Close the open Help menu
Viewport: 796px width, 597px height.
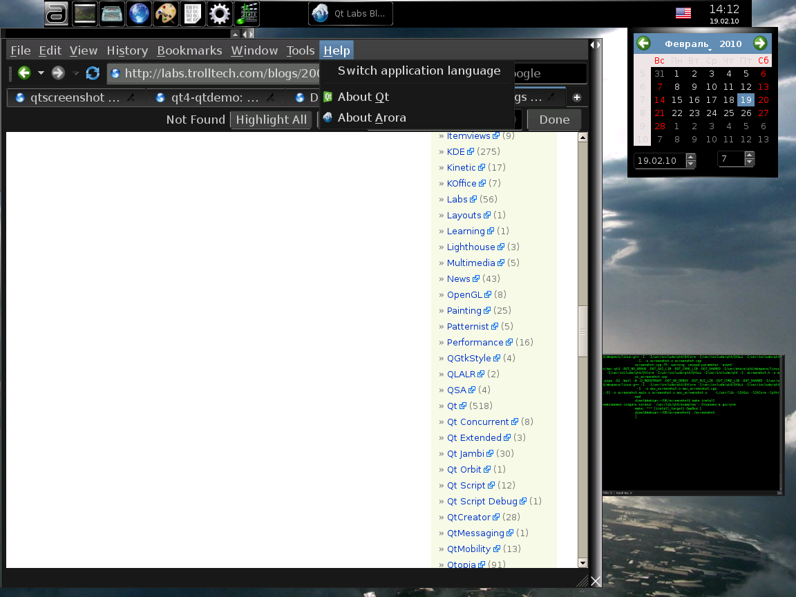[337, 50]
